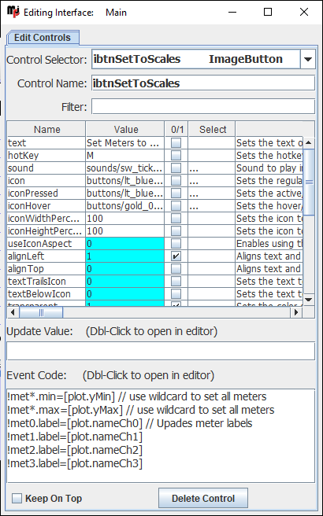Select the 'iconPressed' property name cell

point(46,193)
